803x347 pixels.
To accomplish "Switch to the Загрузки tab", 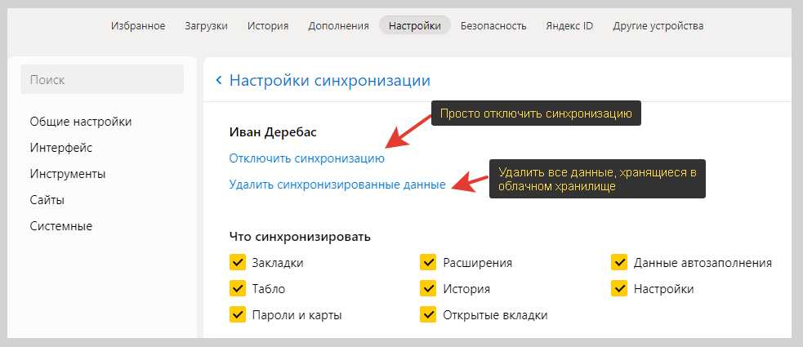I will click(207, 25).
